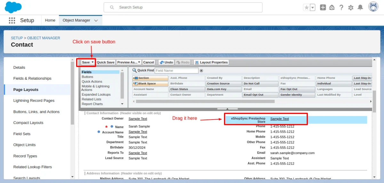Click the palette scroll-right arrow
This screenshot has width=384, height=183.
pos(371,101)
